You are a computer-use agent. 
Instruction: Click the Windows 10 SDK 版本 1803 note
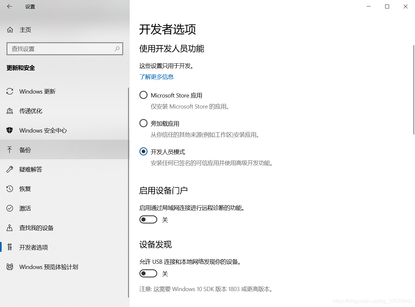206,289
